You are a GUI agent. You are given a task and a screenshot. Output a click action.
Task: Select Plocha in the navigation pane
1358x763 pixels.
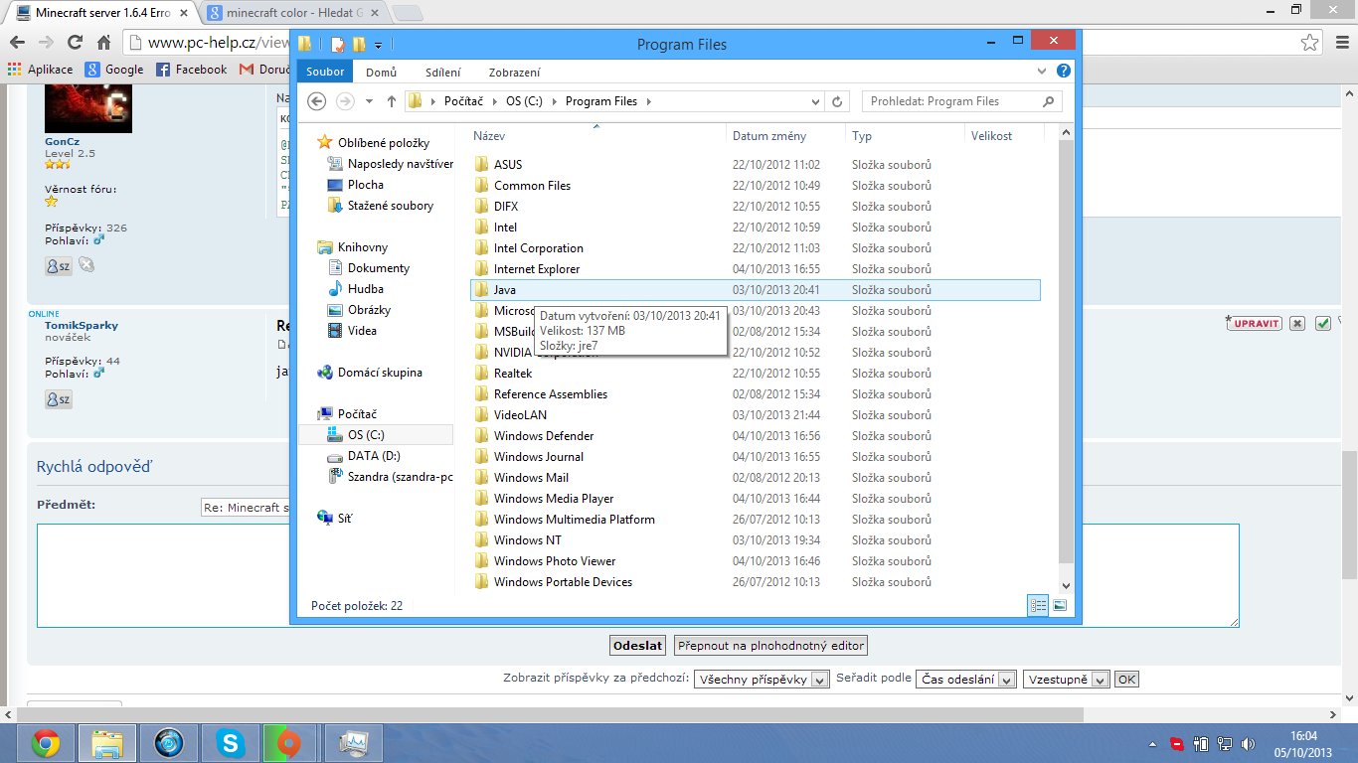[x=366, y=185]
